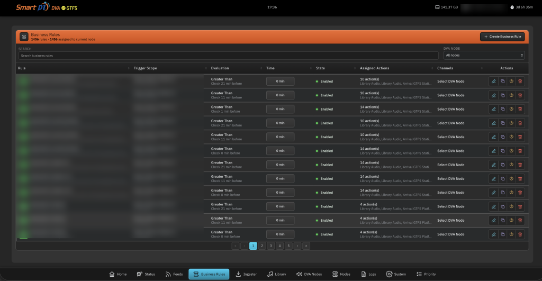Viewport: 542px width, 281px height.
Task: Go to page 4 of rules
Action: point(279,246)
